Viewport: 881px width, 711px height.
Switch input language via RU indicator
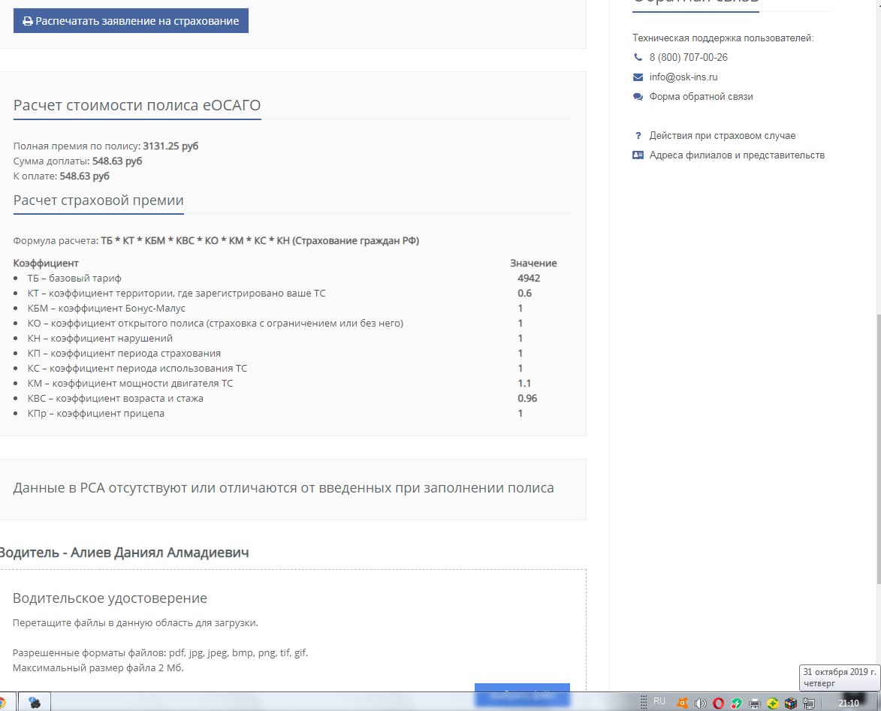pos(659,701)
